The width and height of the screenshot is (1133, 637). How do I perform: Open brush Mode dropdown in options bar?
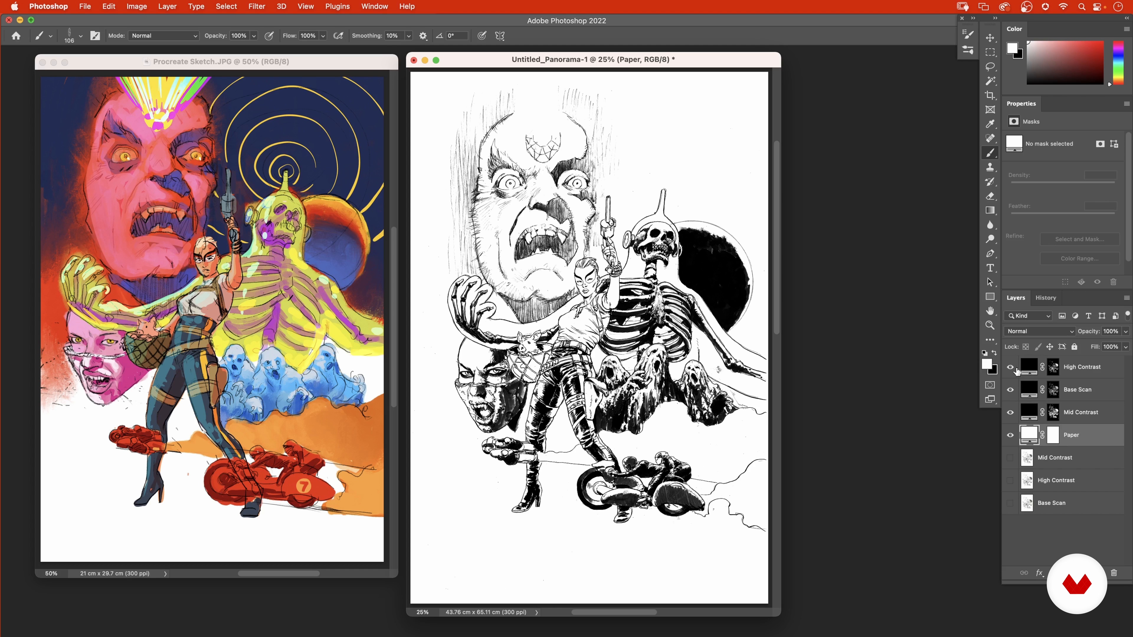[x=164, y=36]
